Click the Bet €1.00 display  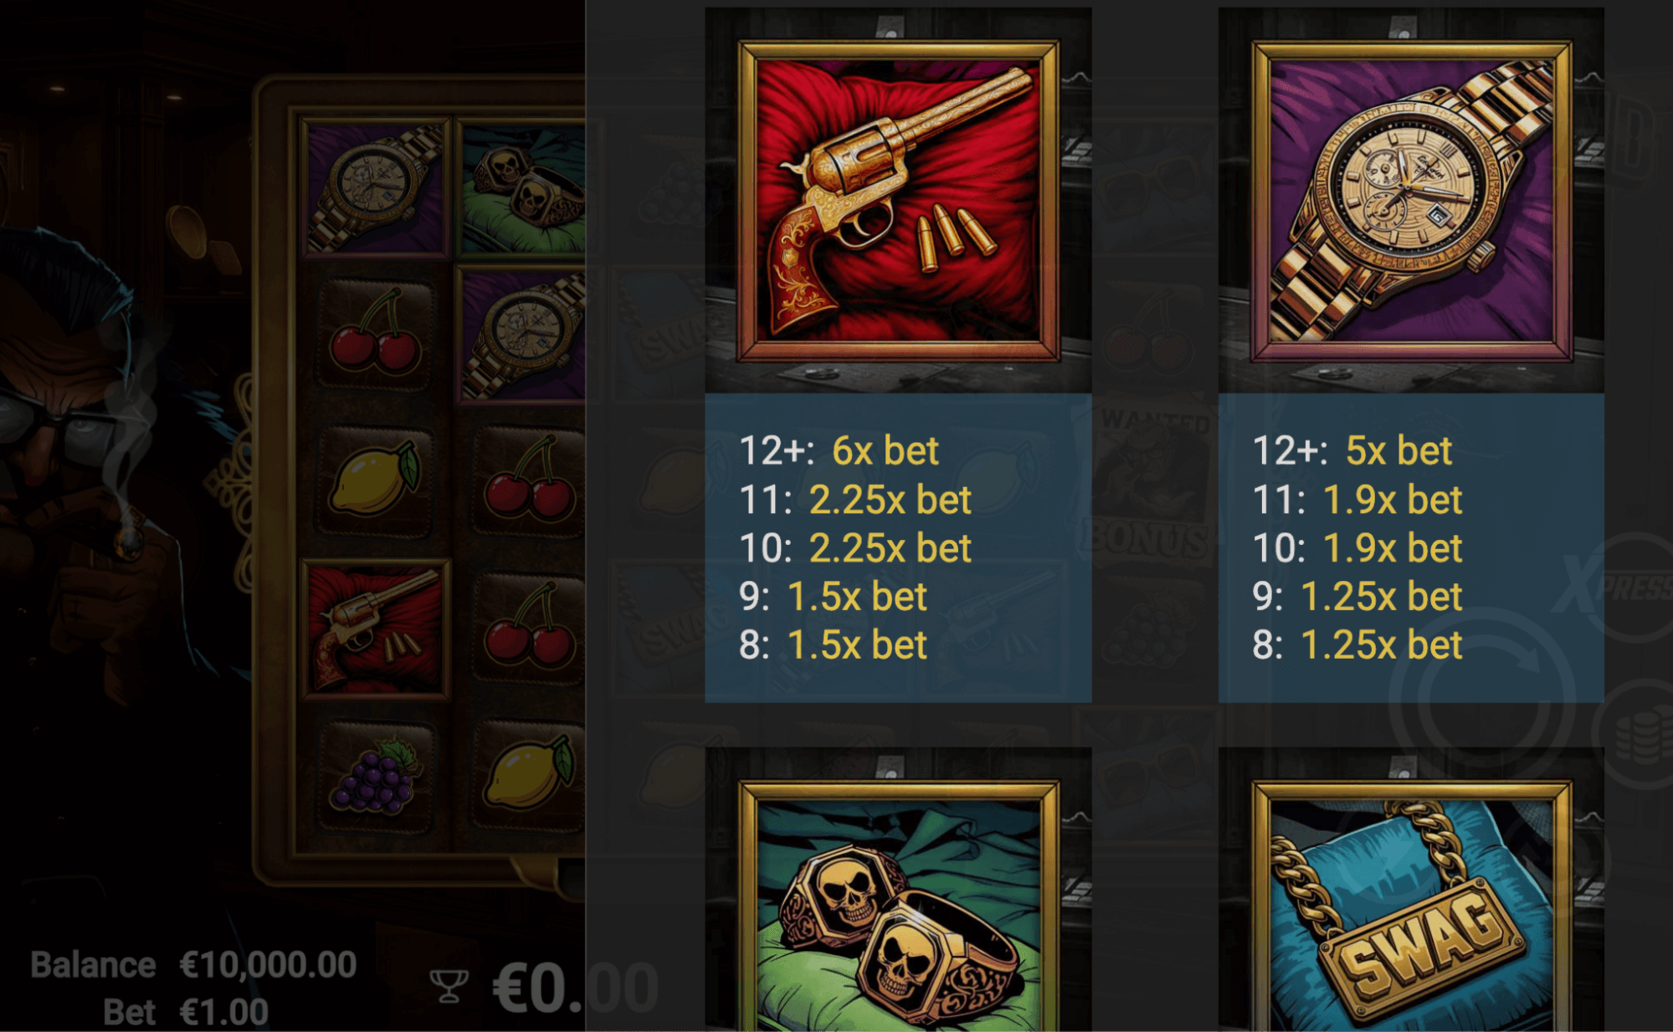[186, 1012]
